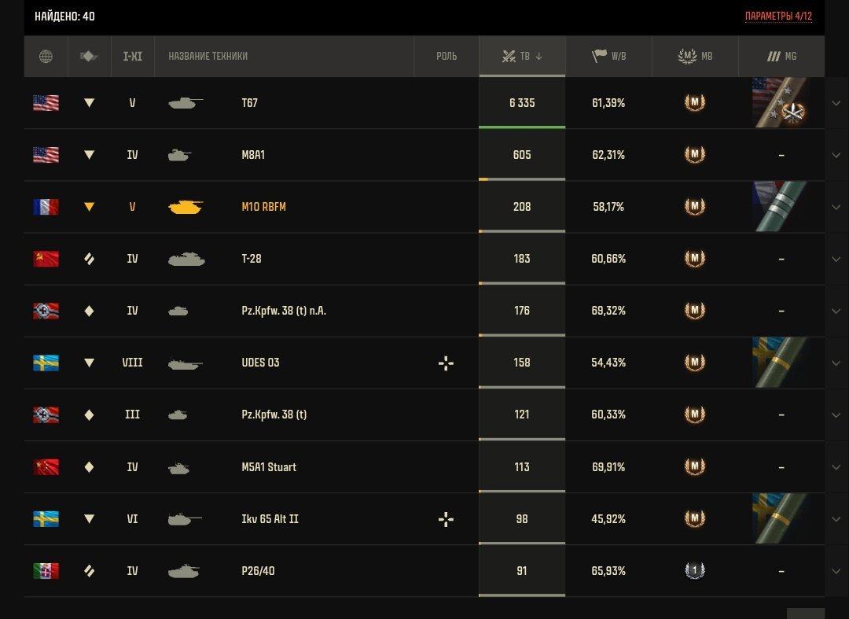Expand the M10 RBFM row chevron
This screenshot has width=849, height=619.
pos(836,207)
